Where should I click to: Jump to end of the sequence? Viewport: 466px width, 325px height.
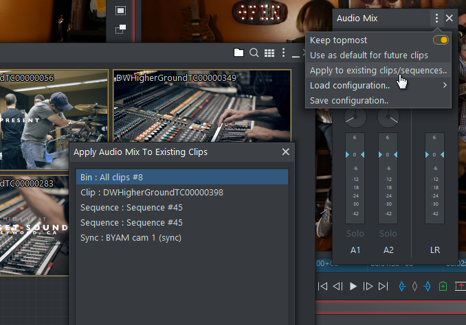pos(383,286)
